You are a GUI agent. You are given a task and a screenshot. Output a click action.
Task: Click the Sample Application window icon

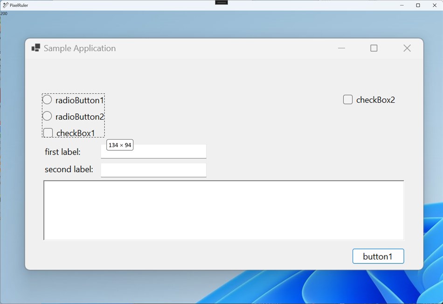pyautogui.click(x=36, y=48)
